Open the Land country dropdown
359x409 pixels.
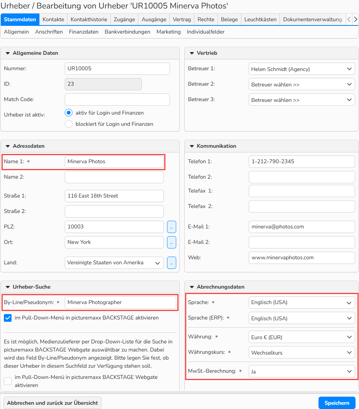pyautogui.click(x=114, y=263)
